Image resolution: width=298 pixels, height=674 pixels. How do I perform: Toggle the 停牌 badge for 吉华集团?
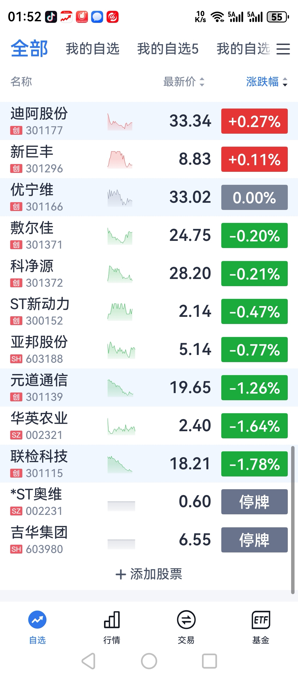(x=254, y=540)
